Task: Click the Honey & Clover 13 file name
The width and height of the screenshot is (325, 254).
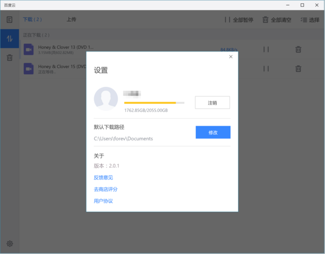Action: (x=66, y=47)
